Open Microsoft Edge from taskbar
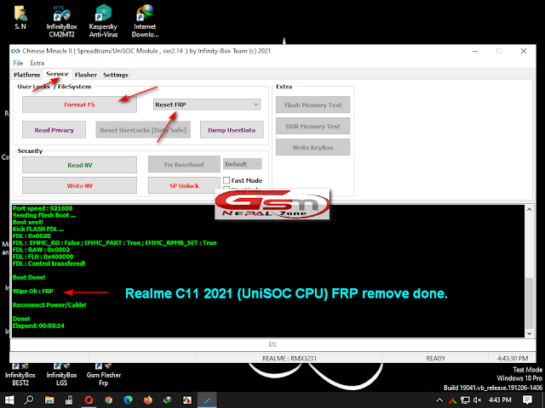Image resolution: width=545 pixels, height=408 pixels. tap(129, 400)
